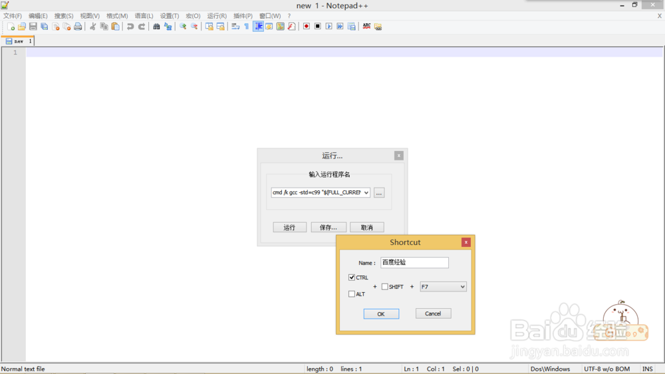Toggle Show all characters pilcrow icon

(x=247, y=27)
